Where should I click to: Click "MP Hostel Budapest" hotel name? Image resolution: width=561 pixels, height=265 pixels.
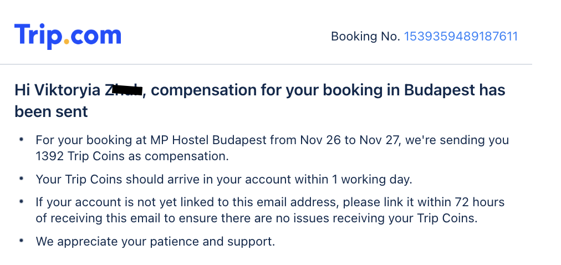pos(216,140)
